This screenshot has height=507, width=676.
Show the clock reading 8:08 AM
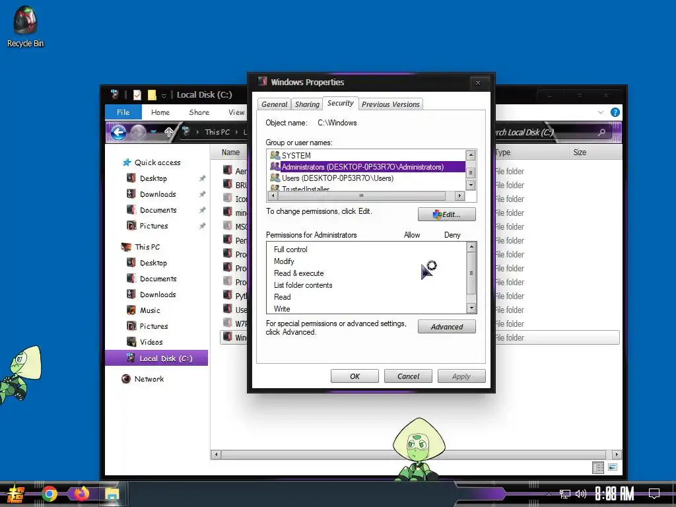[615, 494]
